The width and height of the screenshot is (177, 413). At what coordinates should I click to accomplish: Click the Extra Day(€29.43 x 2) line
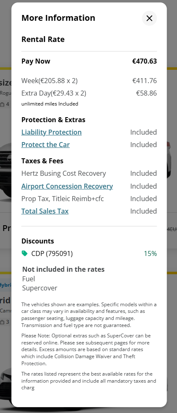pyautogui.click(x=89, y=93)
